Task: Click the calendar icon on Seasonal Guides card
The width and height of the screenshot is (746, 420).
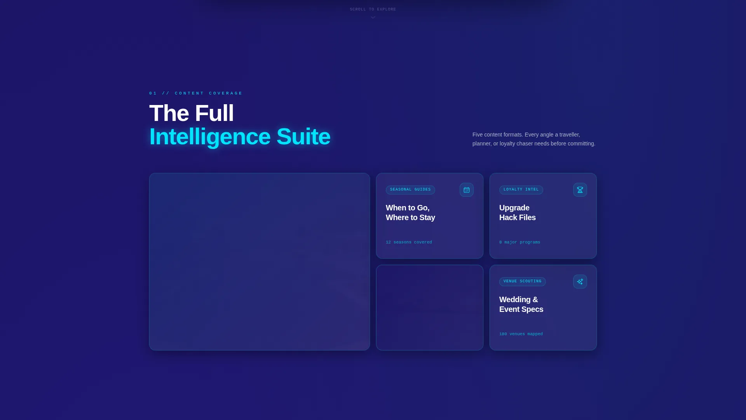Action: [466, 190]
